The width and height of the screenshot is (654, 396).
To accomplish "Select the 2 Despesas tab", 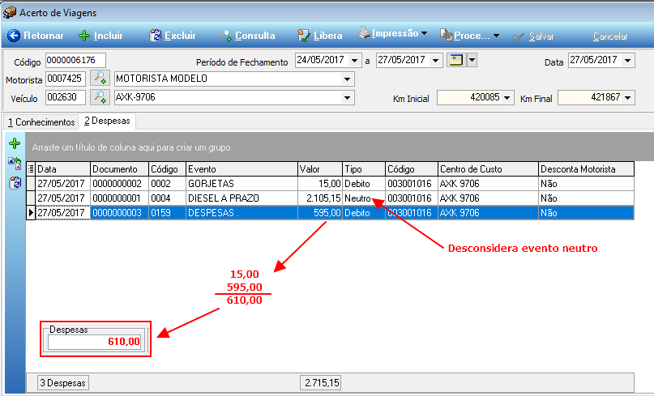I will pyautogui.click(x=107, y=121).
